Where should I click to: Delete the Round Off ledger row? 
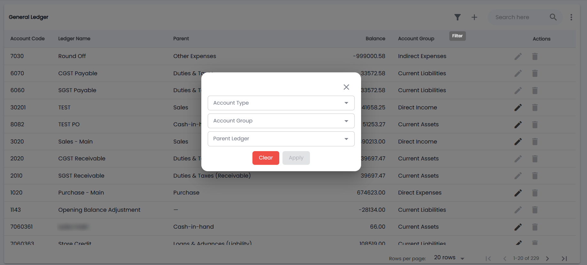point(535,56)
